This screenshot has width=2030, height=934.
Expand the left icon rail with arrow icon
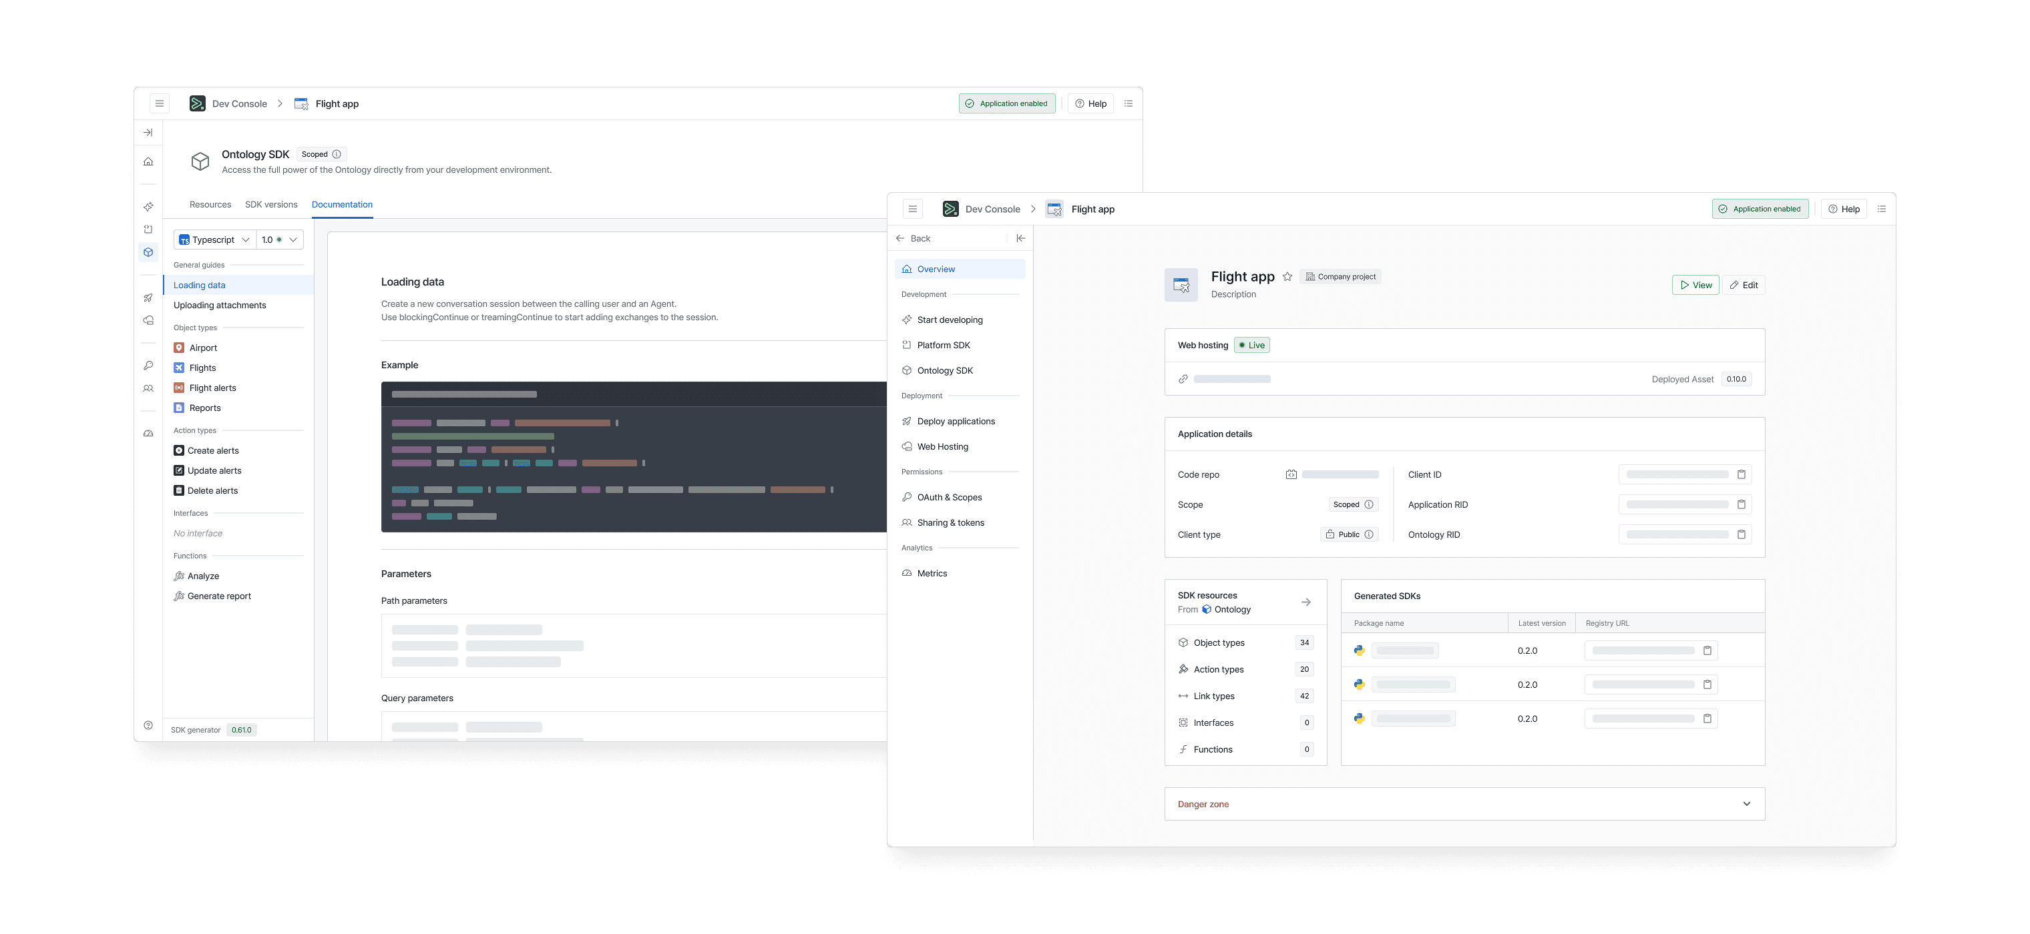pos(148,132)
